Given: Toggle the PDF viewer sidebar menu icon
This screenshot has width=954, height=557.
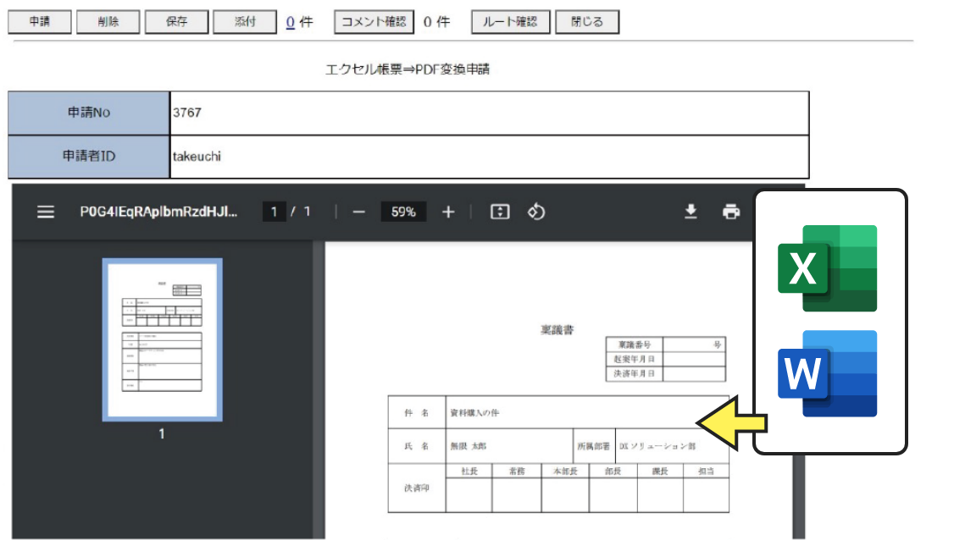Looking at the screenshot, I should click(x=46, y=212).
